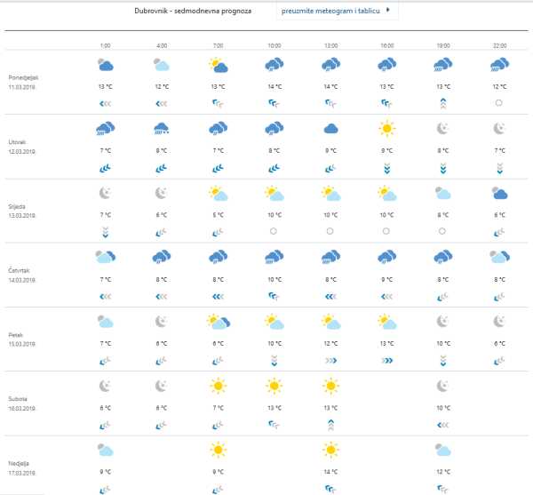This screenshot has height=495, width=533.
Task: Click the arrow beside 'preuzmite meteogram i tablicu'
Action: (x=386, y=11)
